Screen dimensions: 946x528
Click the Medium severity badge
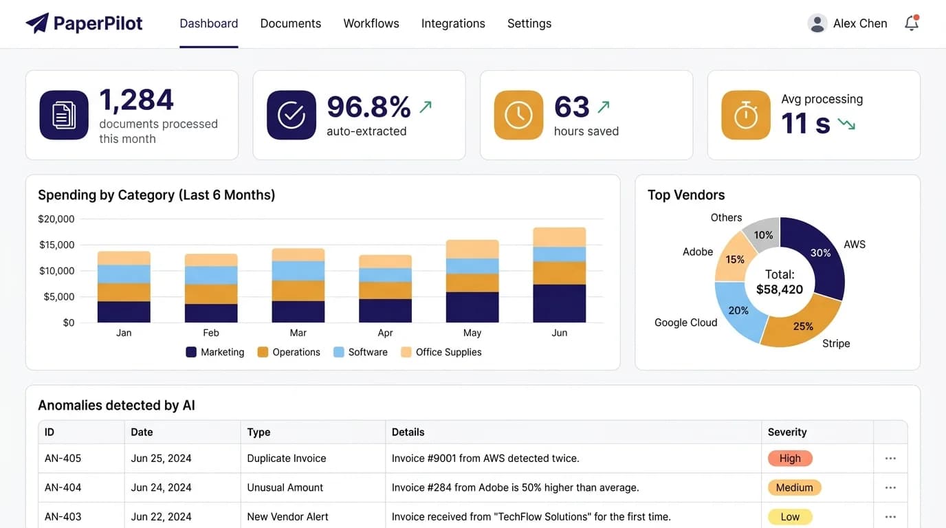point(795,487)
